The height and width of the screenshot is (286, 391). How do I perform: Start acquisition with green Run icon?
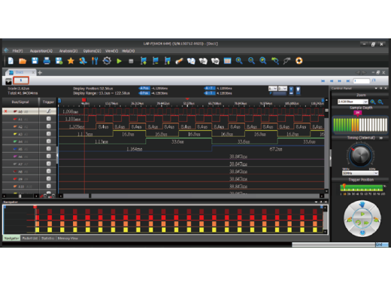click(119, 61)
